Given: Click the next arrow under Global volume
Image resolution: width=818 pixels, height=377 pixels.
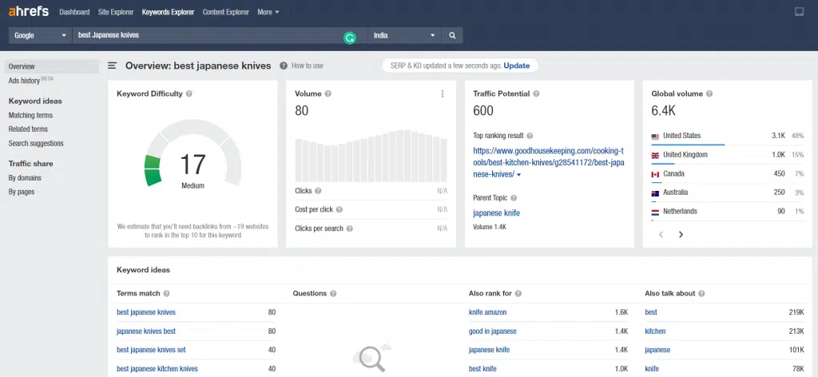Looking at the screenshot, I should coord(681,235).
